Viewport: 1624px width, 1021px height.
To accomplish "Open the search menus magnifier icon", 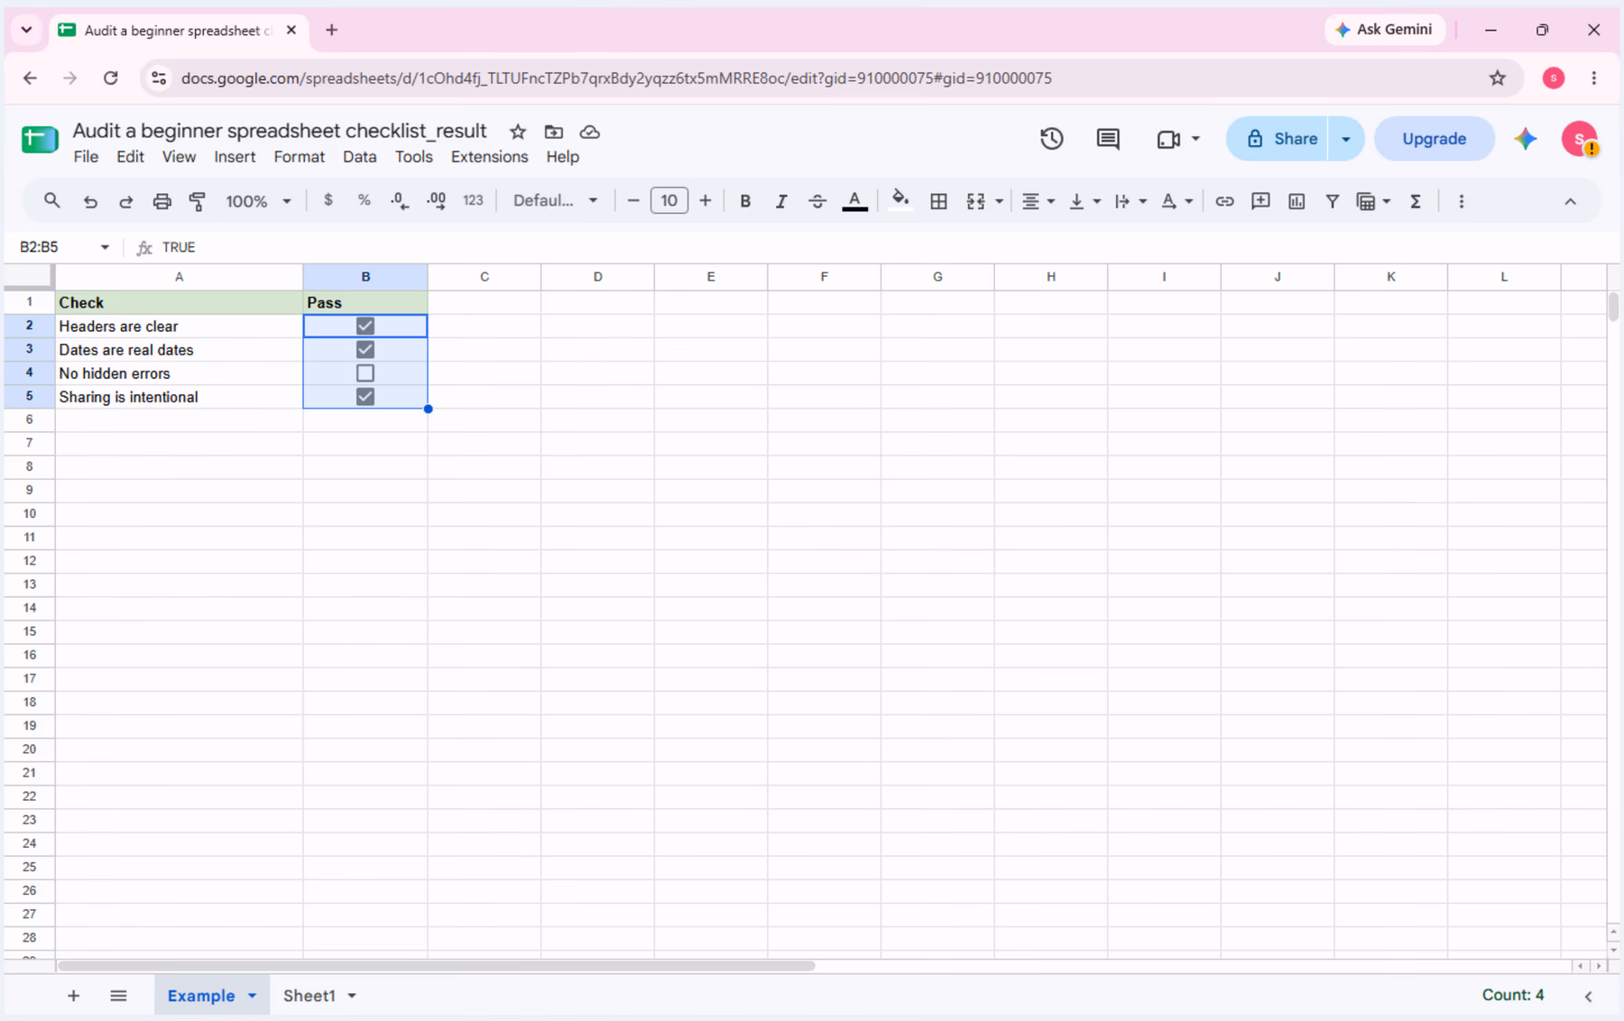I will pos(52,201).
